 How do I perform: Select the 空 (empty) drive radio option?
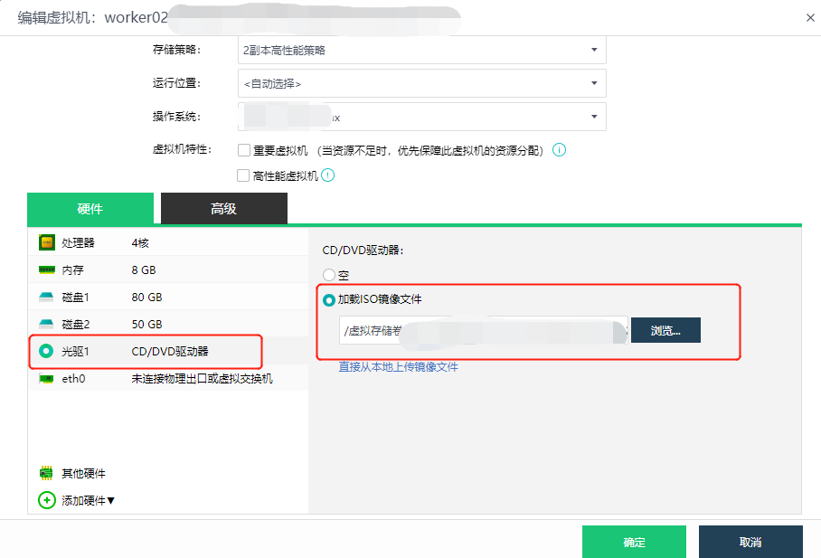pos(329,275)
